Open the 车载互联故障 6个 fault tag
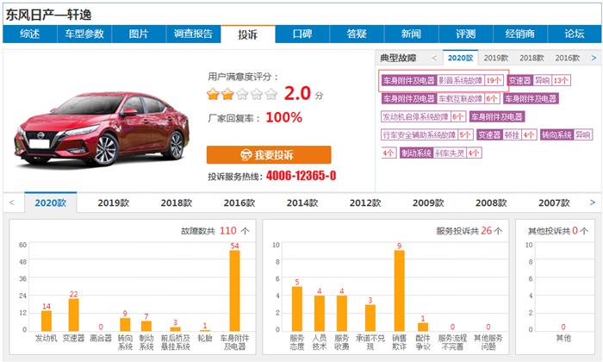Image resolution: width=603 pixels, height=362 pixels. pos(441,99)
